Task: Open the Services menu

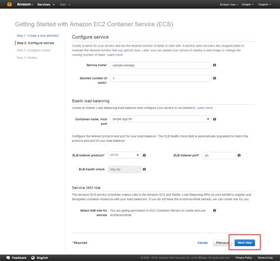Action: pyautogui.click(x=46, y=4)
